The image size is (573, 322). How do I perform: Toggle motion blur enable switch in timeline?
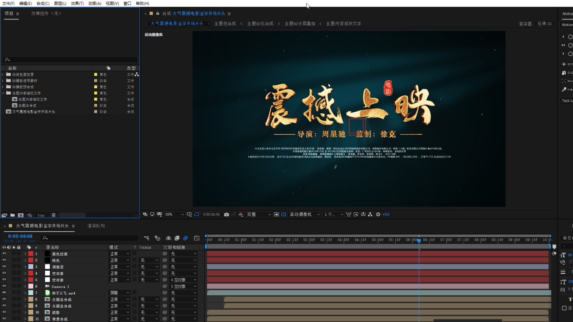pos(185,238)
